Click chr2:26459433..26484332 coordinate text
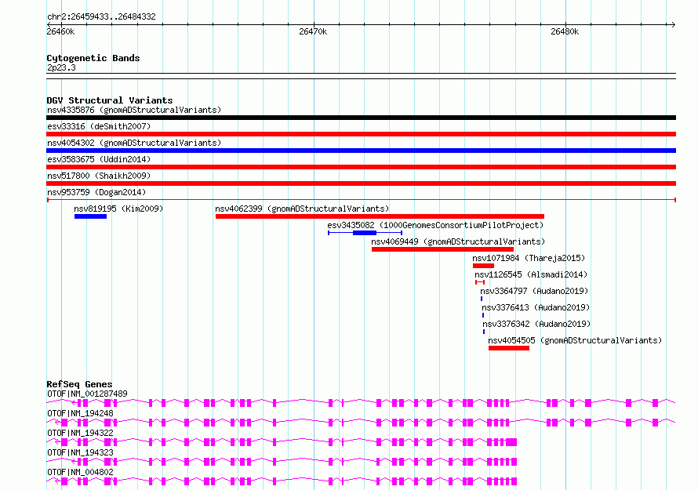This screenshot has width=698, height=490. [101, 17]
